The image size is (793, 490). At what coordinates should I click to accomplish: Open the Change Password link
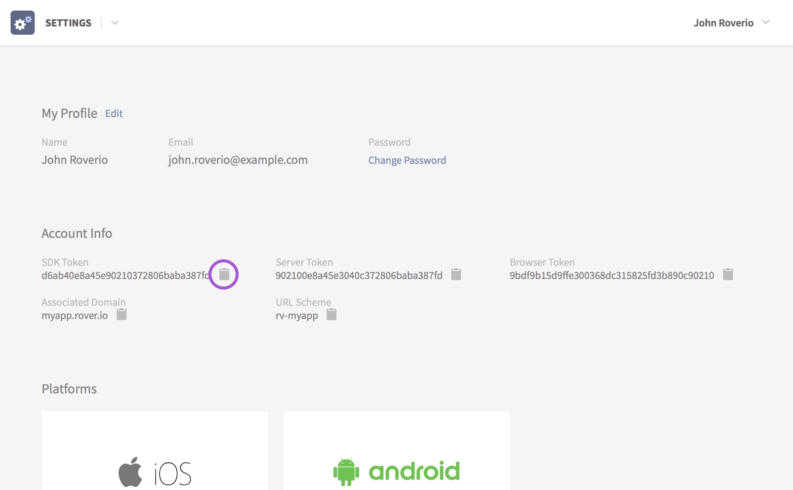coord(407,160)
